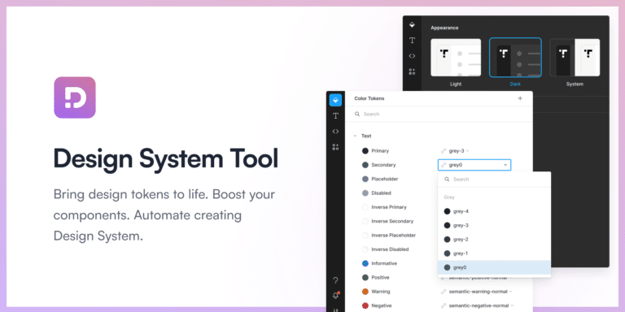The width and height of the screenshot is (625, 312).
Task: Focus the Color Tokens search field
Action: click(439, 115)
